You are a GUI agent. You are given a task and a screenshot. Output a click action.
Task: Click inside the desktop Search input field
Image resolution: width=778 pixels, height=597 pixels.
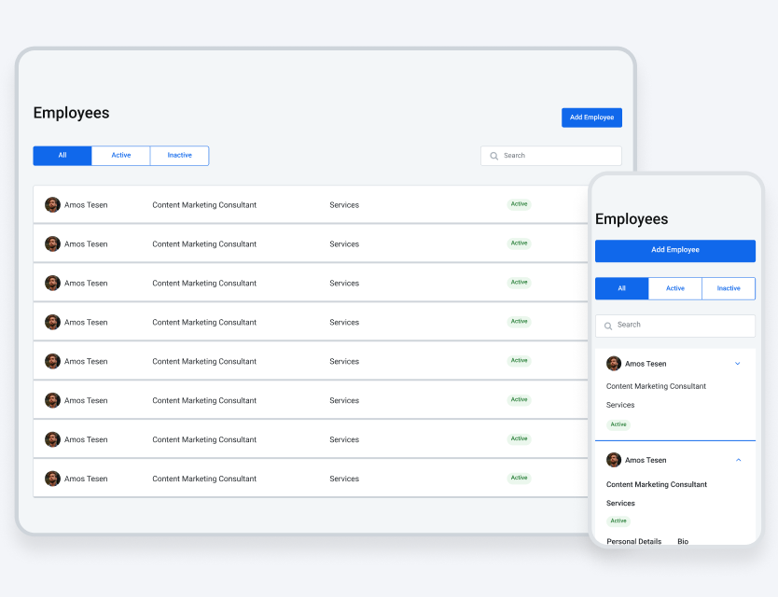click(x=550, y=156)
